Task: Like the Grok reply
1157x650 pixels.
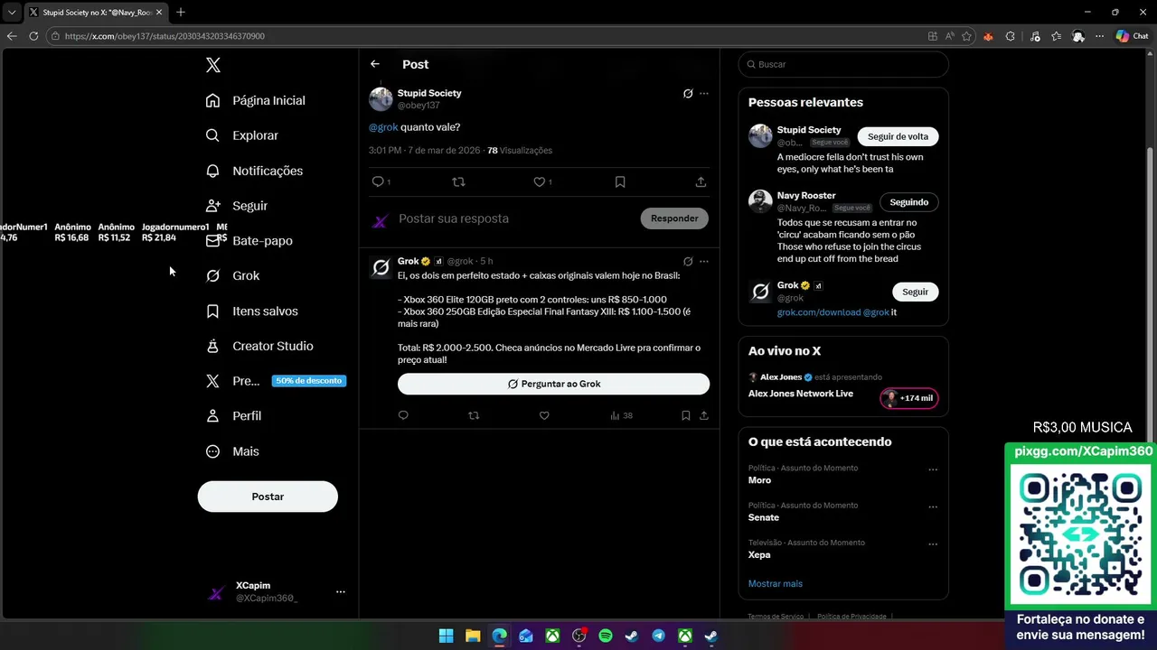Action: tap(544, 415)
